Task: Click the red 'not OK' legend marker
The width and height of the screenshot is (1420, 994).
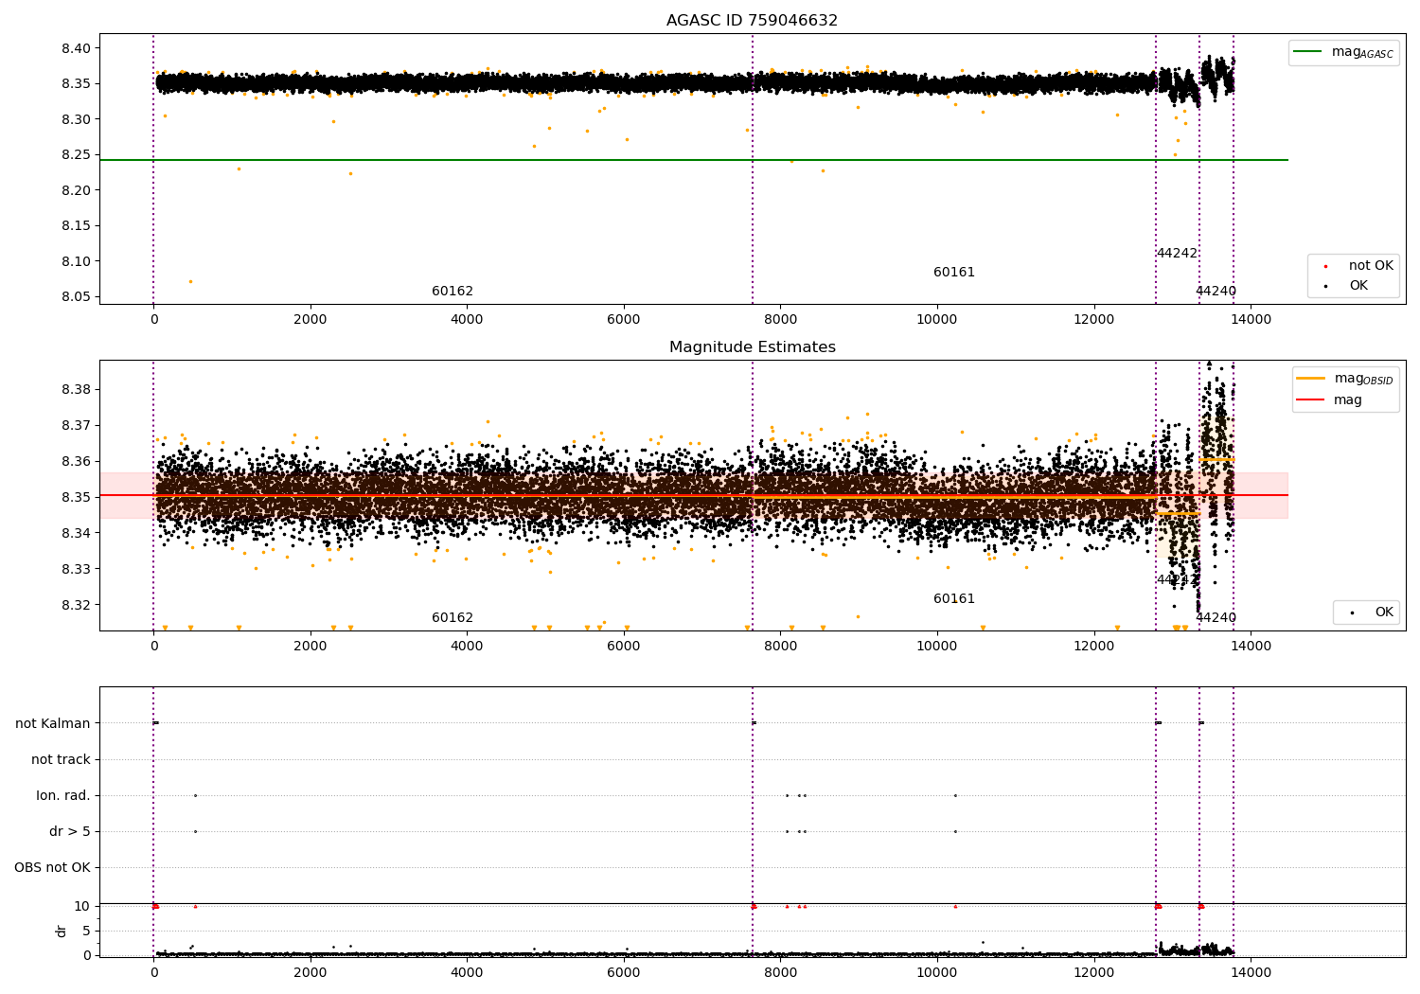Action: [x=1325, y=266]
